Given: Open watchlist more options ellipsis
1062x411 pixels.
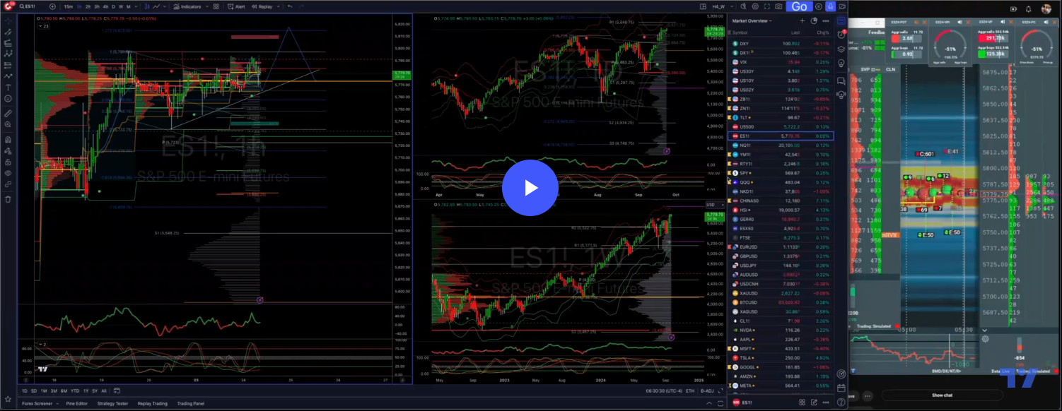Looking at the screenshot, I should click(x=826, y=20).
